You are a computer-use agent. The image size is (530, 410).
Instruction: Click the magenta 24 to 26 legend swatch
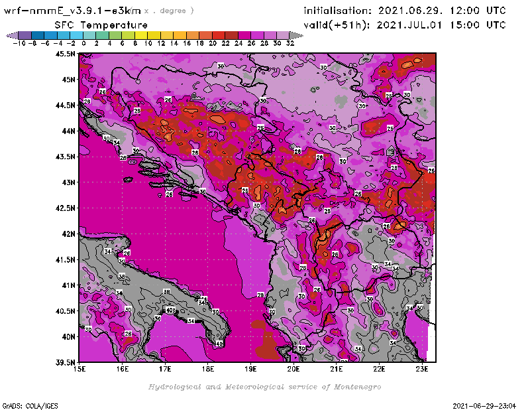click(x=244, y=35)
